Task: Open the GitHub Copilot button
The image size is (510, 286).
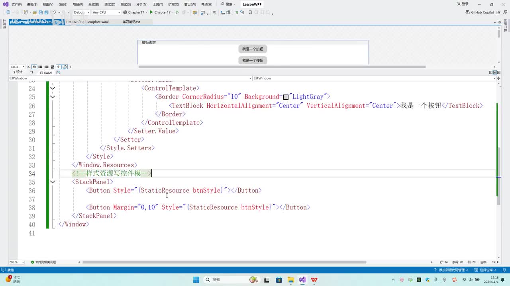Action: point(480,12)
